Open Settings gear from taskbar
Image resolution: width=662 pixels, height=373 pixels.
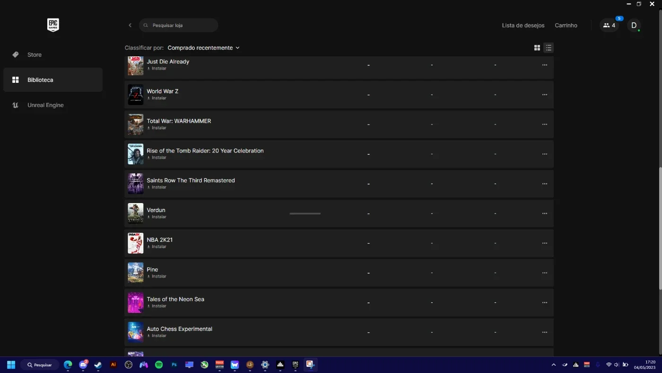click(x=265, y=365)
